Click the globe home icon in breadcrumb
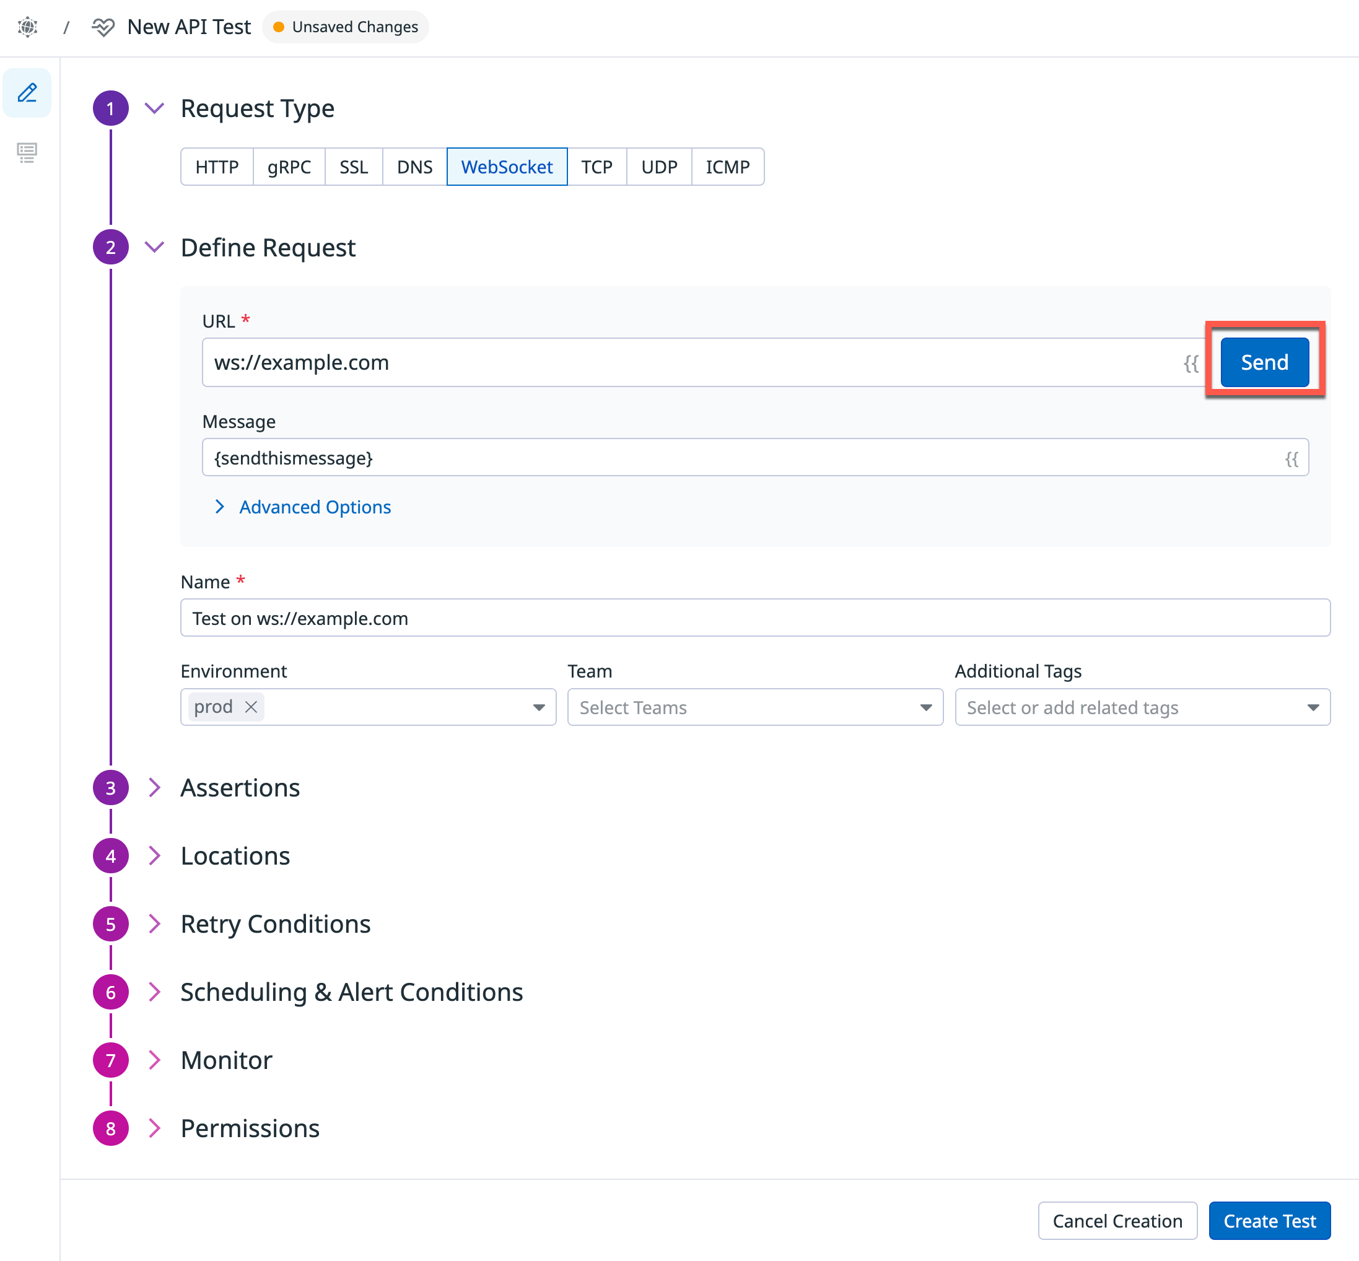The image size is (1359, 1261). click(27, 27)
